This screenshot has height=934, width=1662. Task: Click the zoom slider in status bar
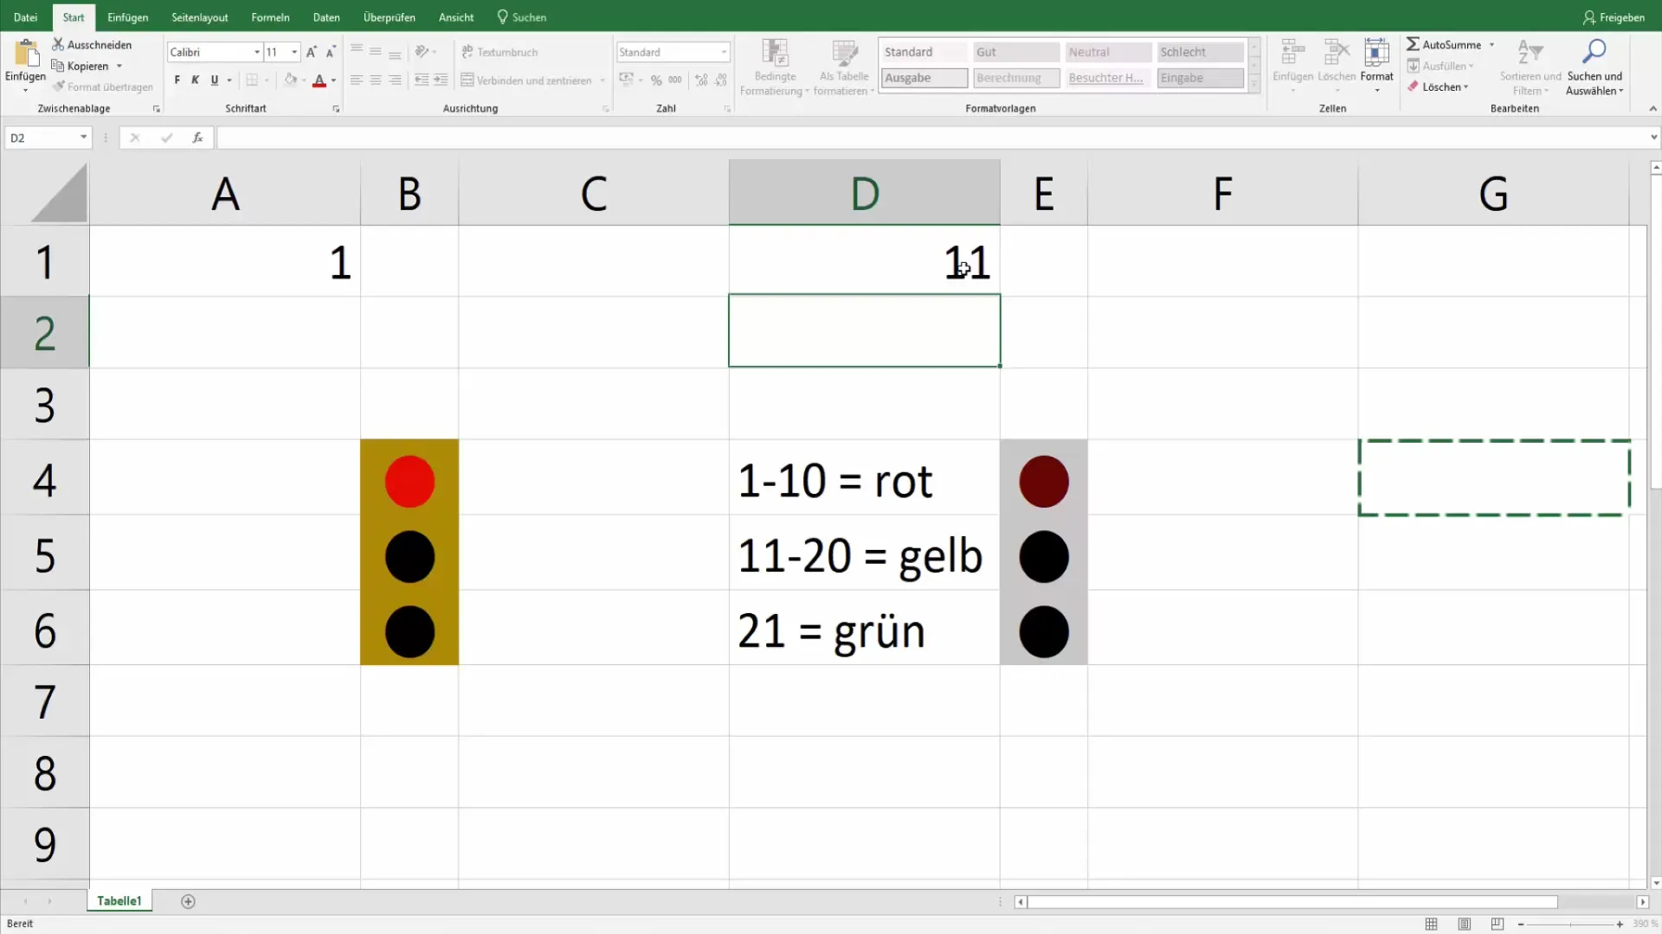(x=1570, y=924)
